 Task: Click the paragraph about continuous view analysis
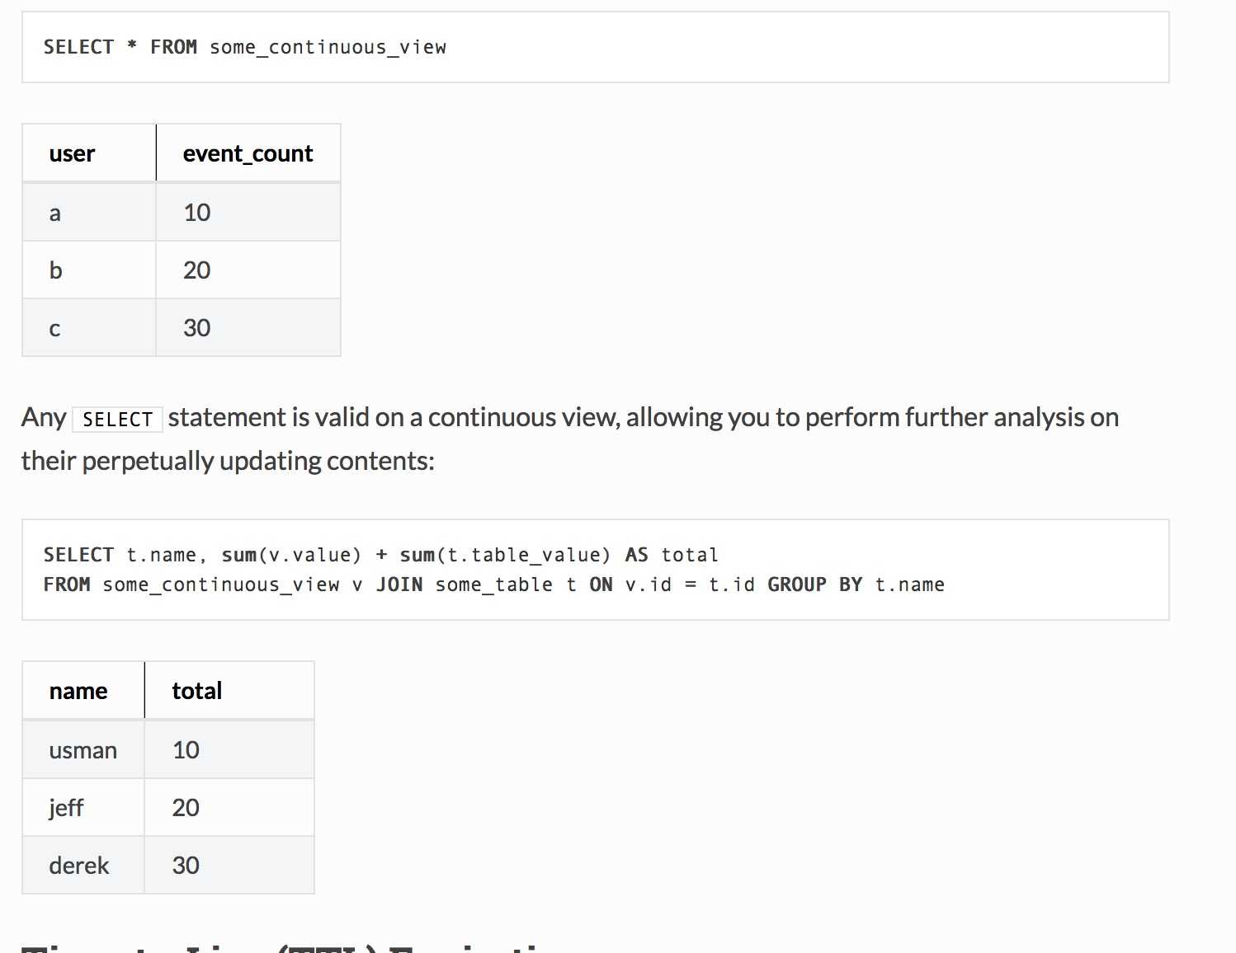pyautogui.click(x=570, y=439)
